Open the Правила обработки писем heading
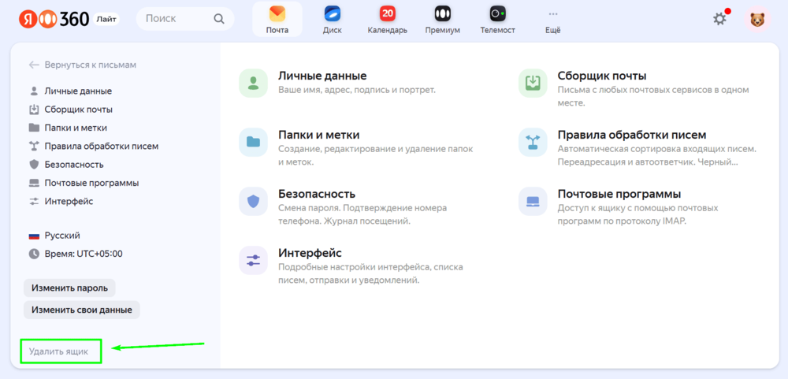Viewport: 788px width, 379px height. pos(632,136)
